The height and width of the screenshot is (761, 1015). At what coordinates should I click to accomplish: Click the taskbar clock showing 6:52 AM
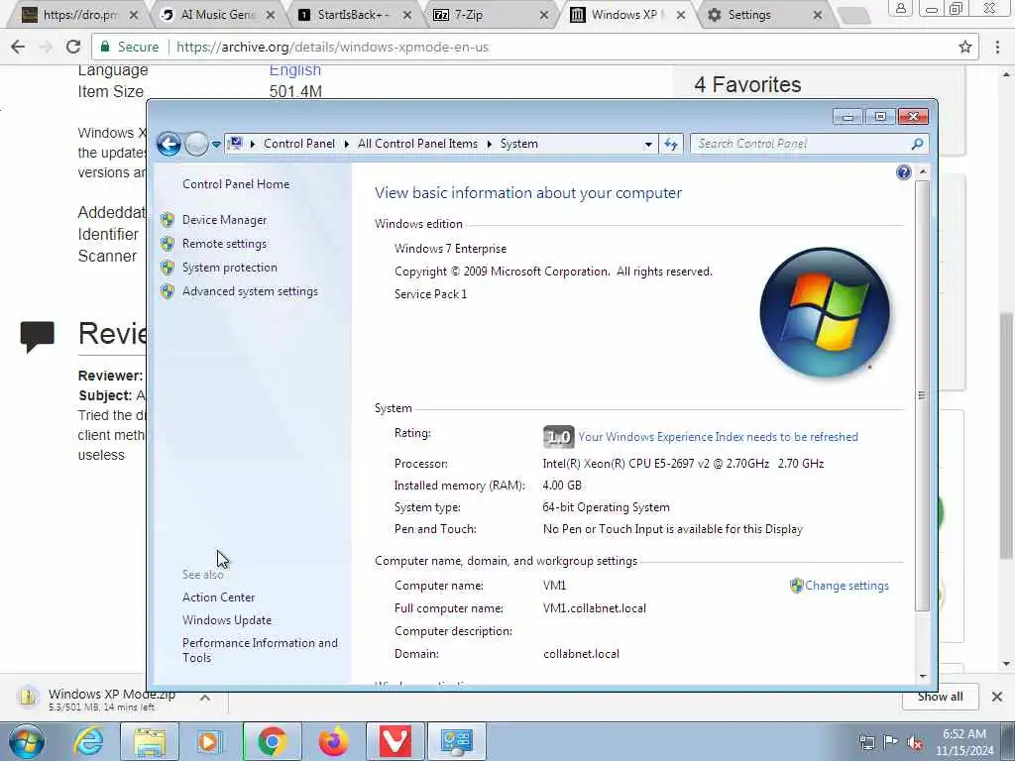pyautogui.click(x=963, y=742)
